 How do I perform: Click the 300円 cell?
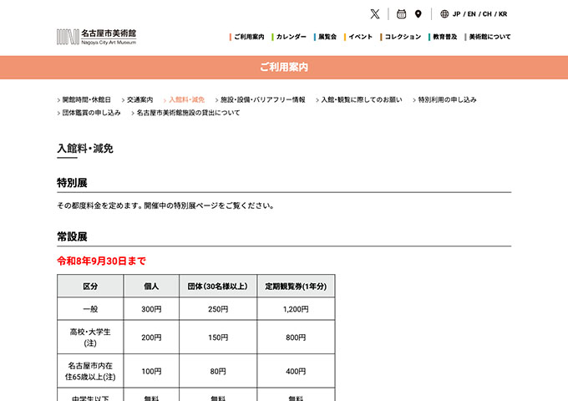151,309
